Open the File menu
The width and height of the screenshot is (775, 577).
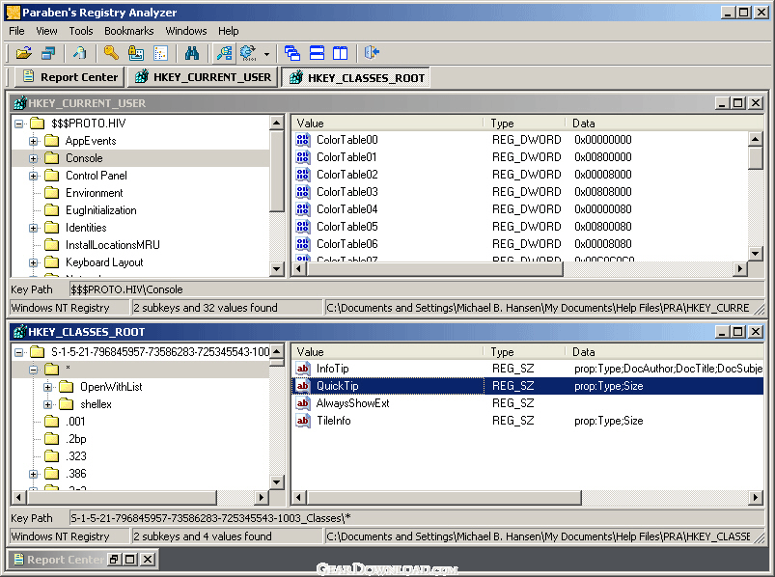pyautogui.click(x=16, y=31)
